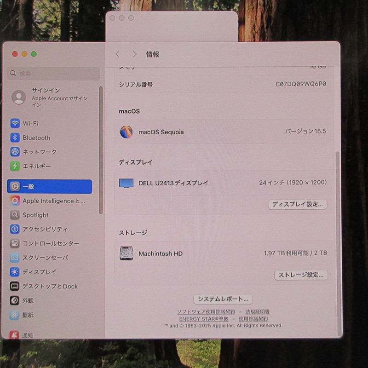
Task: Open Desktop and Dock settings item
Action: [x=50, y=286]
